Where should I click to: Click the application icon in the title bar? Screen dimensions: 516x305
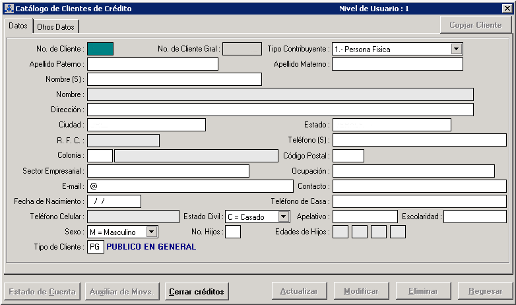click(x=9, y=9)
